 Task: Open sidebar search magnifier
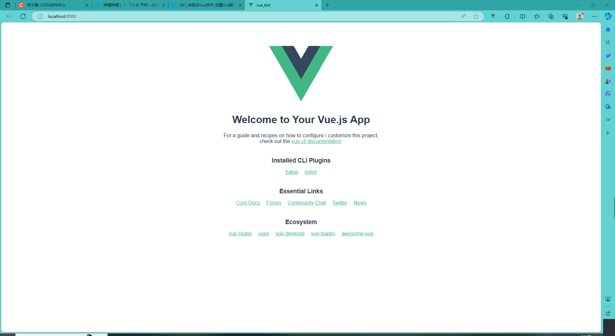pyautogui.click(x=608, y=42)
